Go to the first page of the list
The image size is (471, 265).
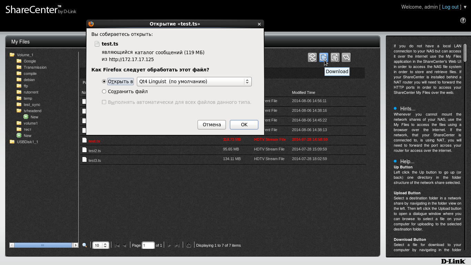coord(117,245)
